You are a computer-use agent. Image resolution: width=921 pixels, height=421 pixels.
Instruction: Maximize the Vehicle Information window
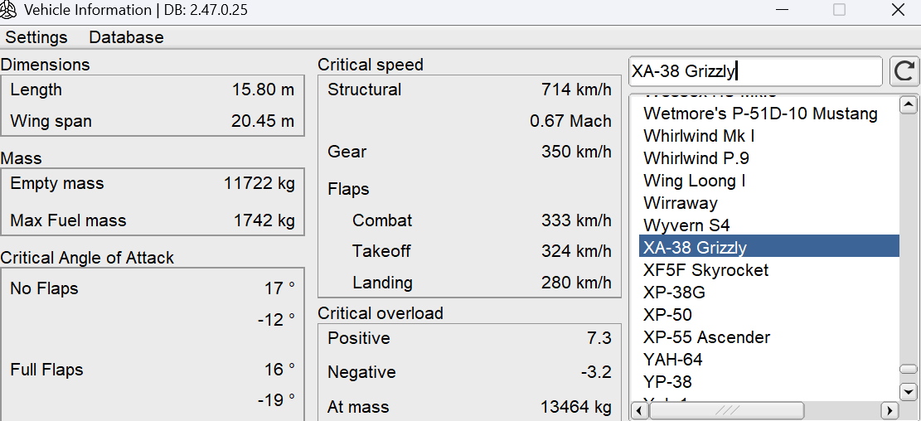coord(840,10)
